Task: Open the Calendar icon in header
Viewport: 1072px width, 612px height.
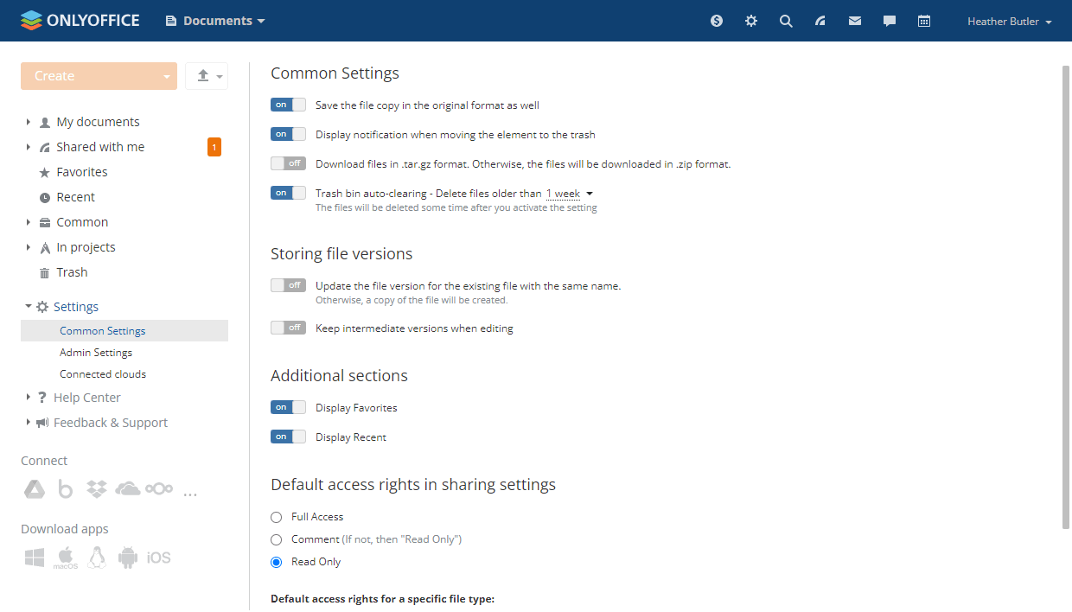Action: pos(924,21)
